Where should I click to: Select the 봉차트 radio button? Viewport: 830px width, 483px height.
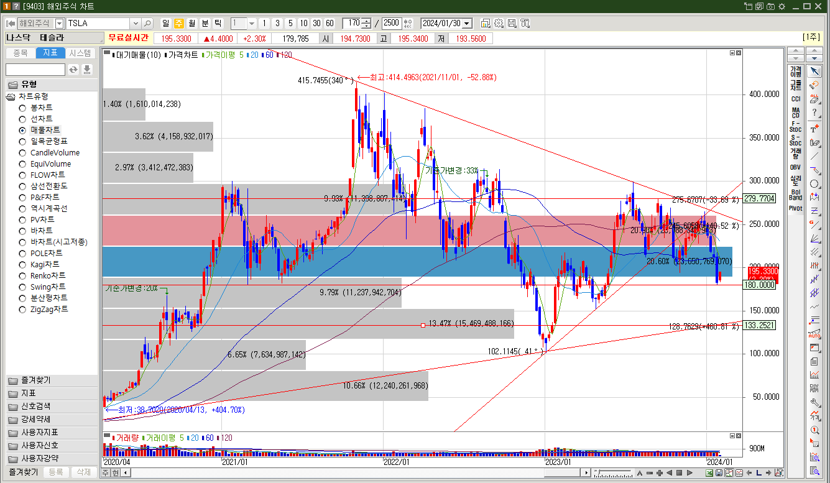click(22, 108)
